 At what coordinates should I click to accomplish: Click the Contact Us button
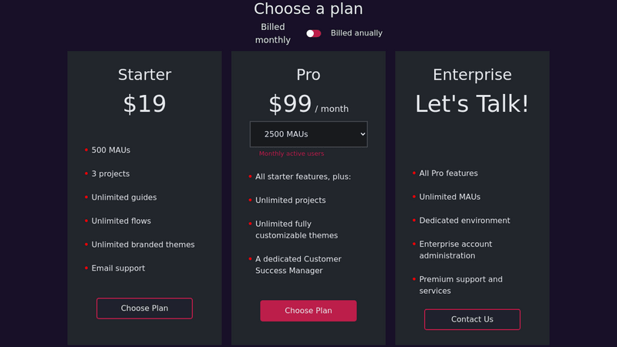coord(472,319)
